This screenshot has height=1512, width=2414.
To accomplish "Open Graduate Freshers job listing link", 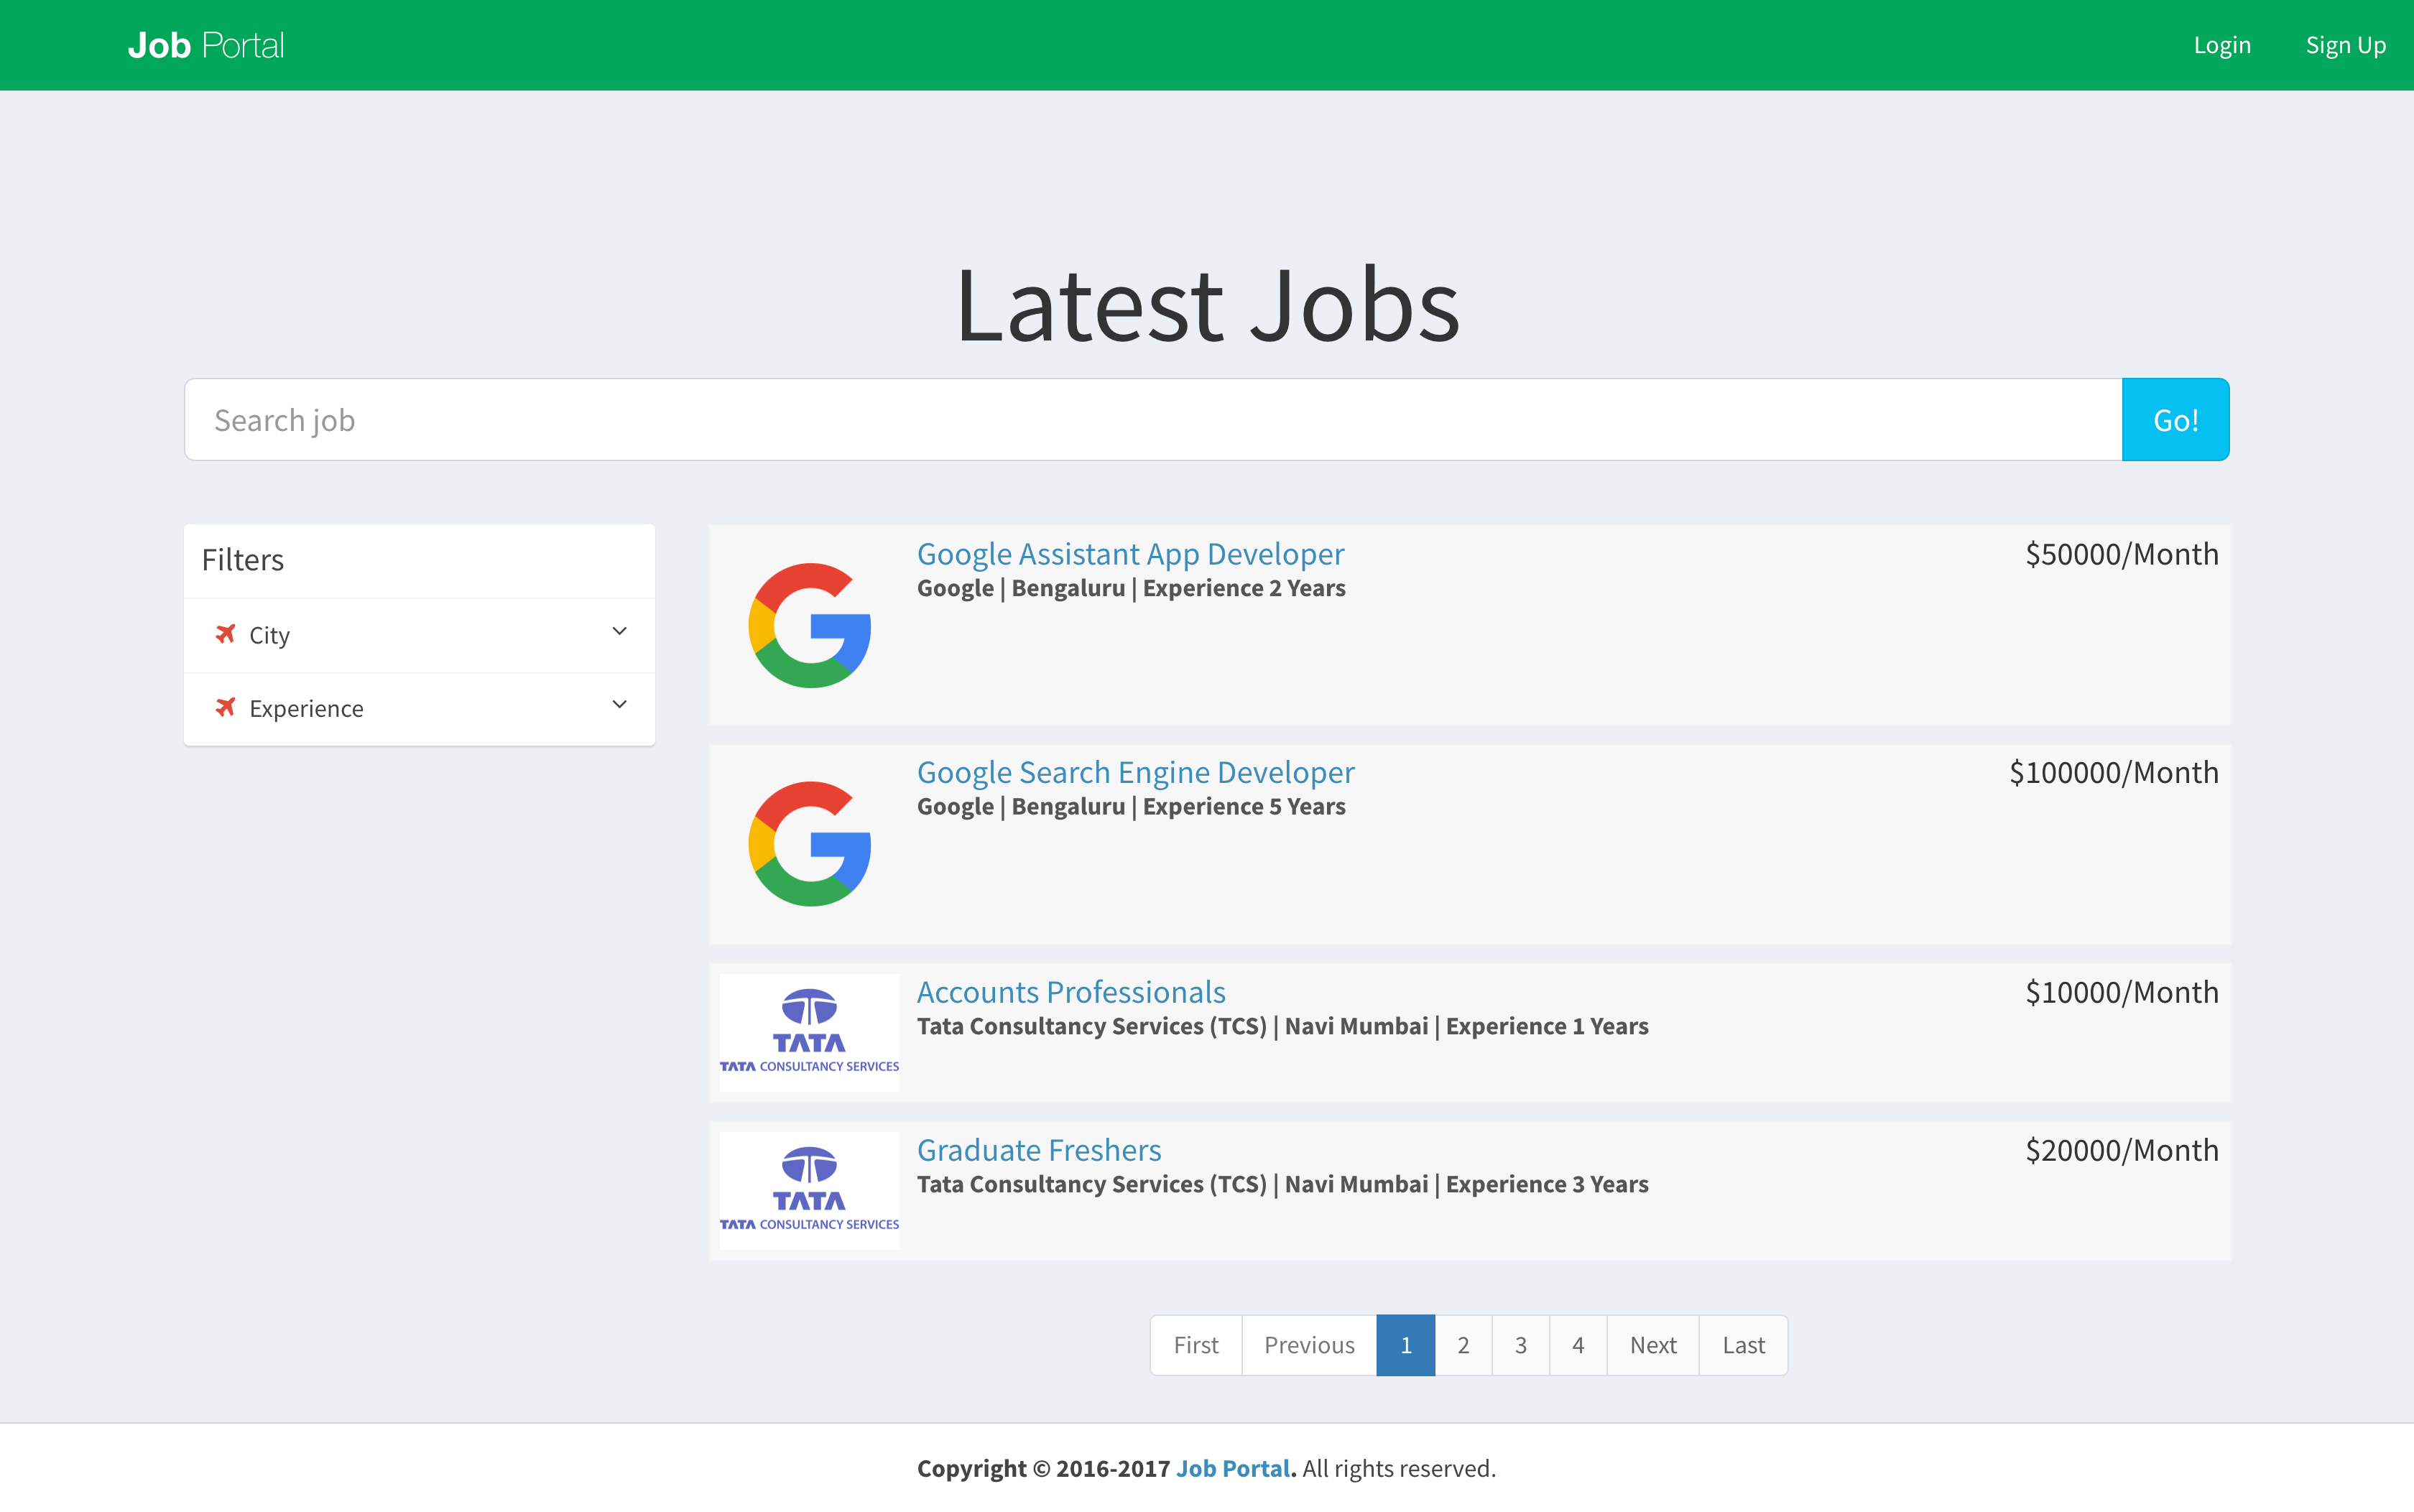I will 1038,1150.
